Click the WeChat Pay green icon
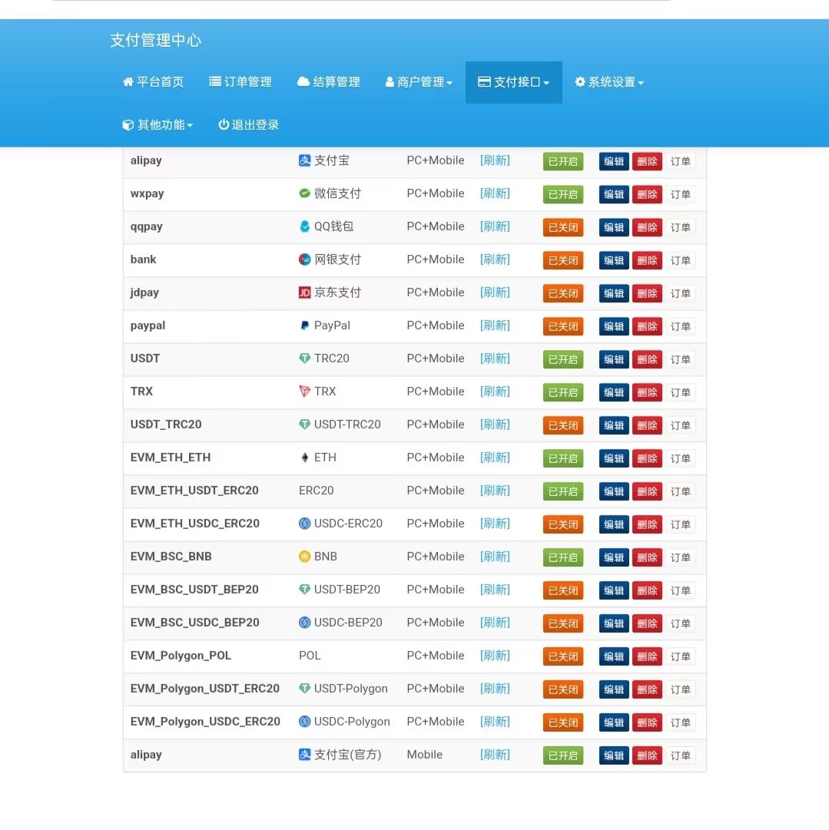This screenshot has width=829, height=830. point(306,193)
